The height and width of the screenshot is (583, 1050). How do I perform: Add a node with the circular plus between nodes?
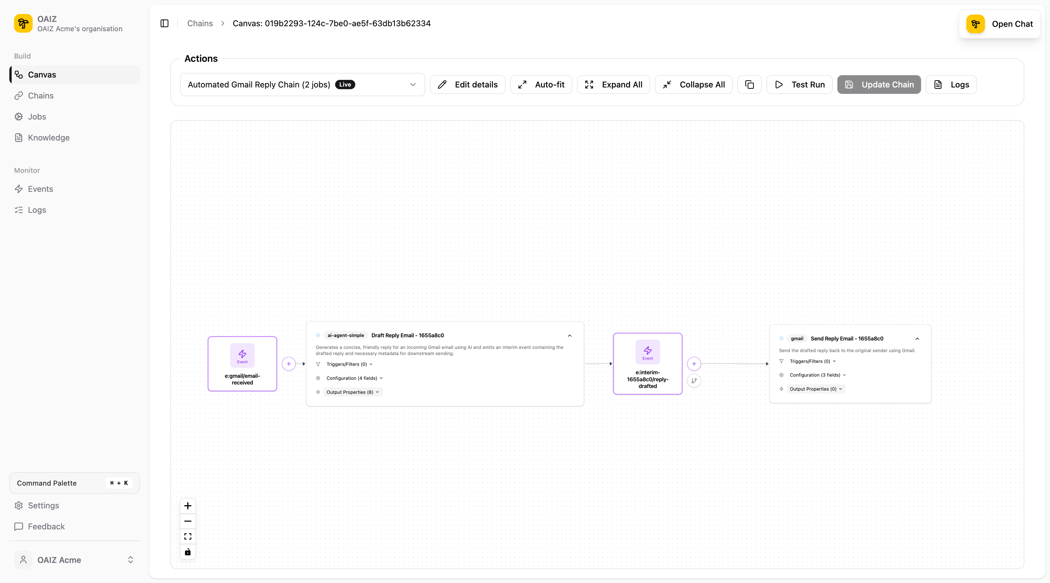pyautogui.click(x=288, y=364)
